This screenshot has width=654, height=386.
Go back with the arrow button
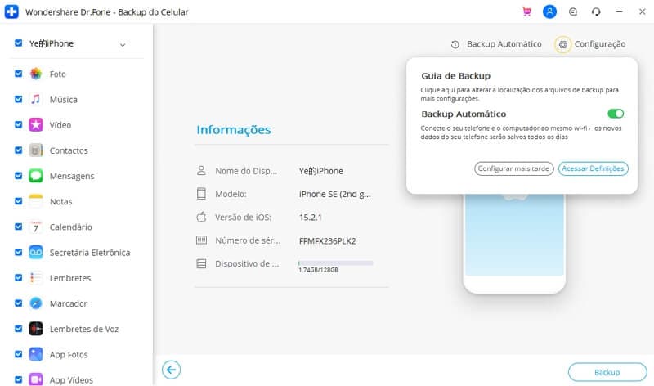coord(171,370)
